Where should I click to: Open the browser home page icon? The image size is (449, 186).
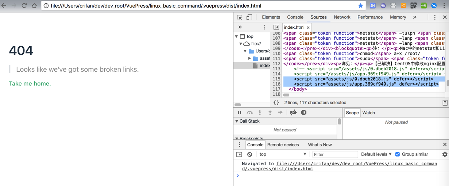35,5
